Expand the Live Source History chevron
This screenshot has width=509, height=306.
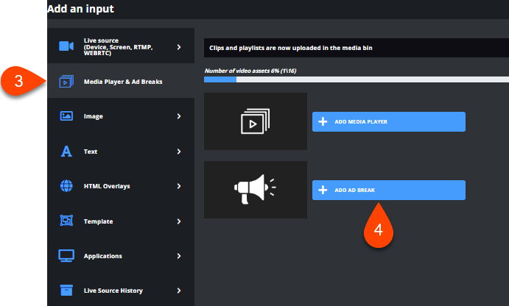pyautogui.click(x=179, y=291)
